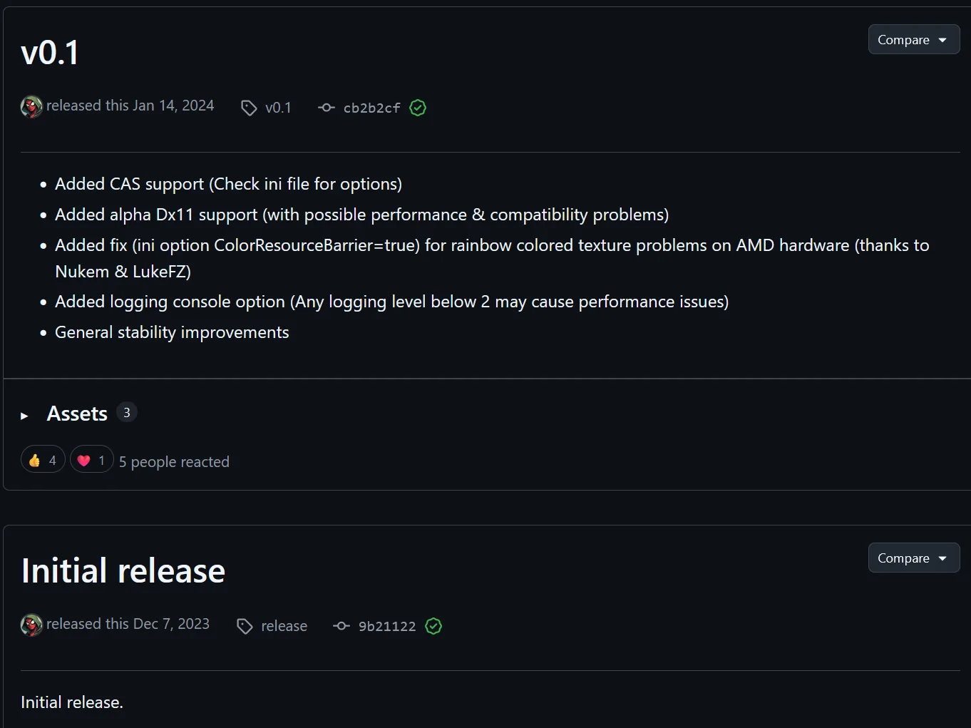Open the Initial release title link

click(x=123, y=570)
